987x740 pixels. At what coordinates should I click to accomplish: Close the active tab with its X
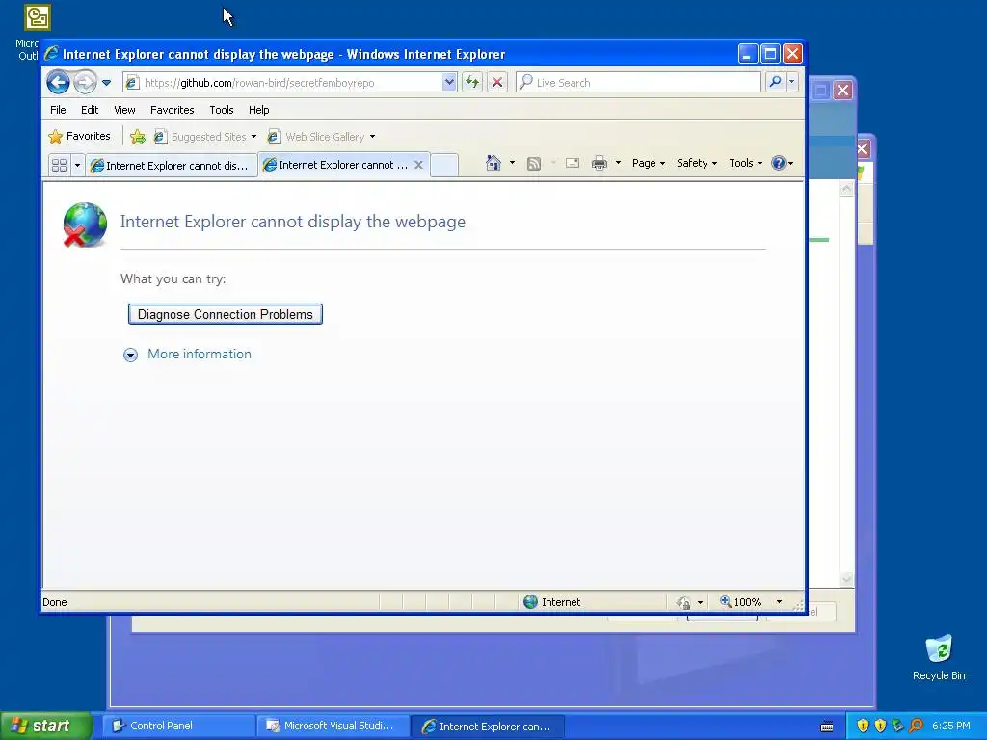pyautogui.click(x=418, y=165)
